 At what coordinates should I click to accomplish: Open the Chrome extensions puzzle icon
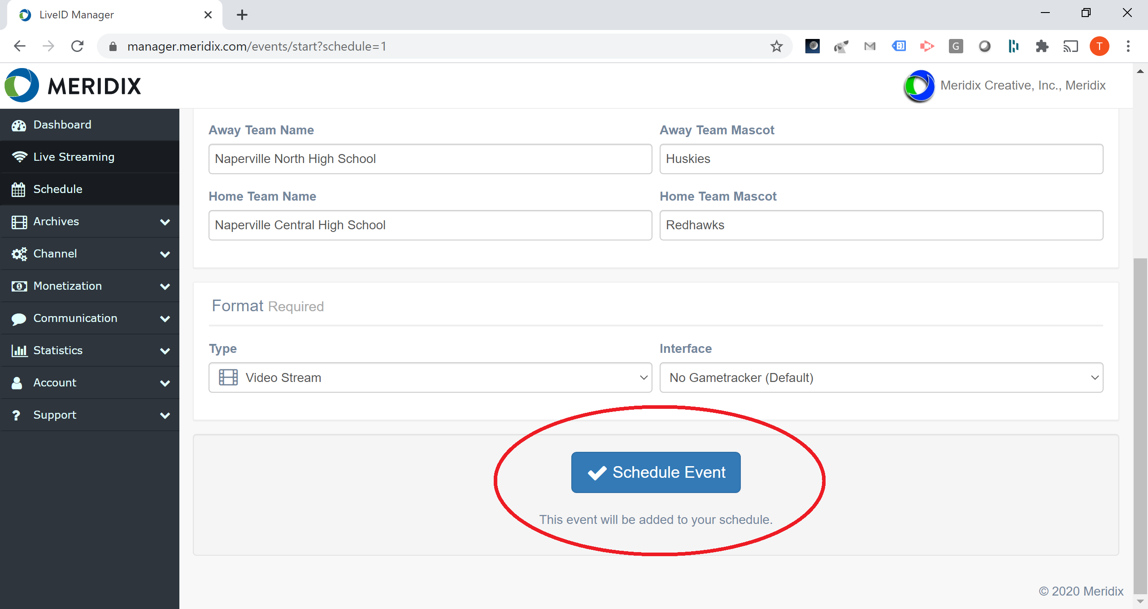(x=1042, y=46)
